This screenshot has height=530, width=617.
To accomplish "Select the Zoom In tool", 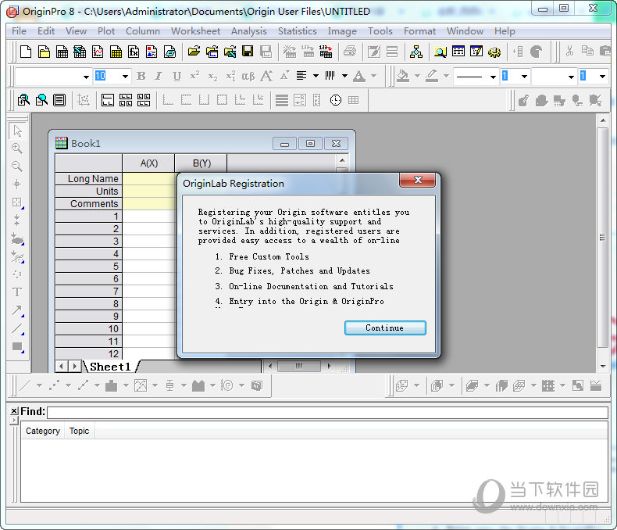I will 17,149.
